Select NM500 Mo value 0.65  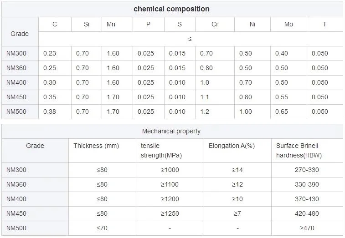pyautogui.click(x=282, y=111)
